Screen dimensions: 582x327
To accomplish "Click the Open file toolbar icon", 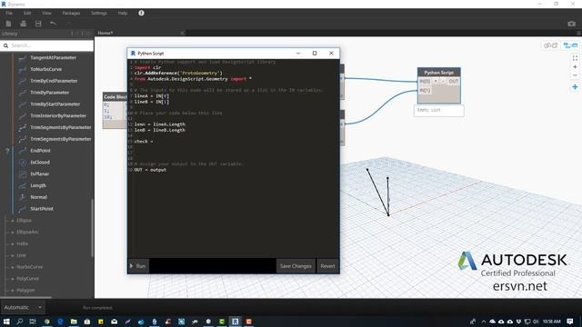I will pos(23,24).
